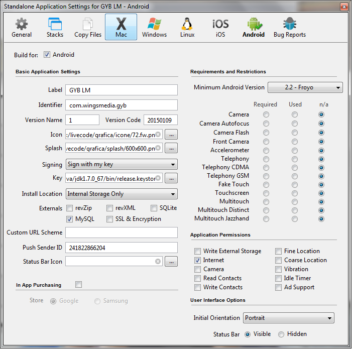Screen dimensions: 352x349
Task: Open the Signing dropdown
Action: [122, 165]
